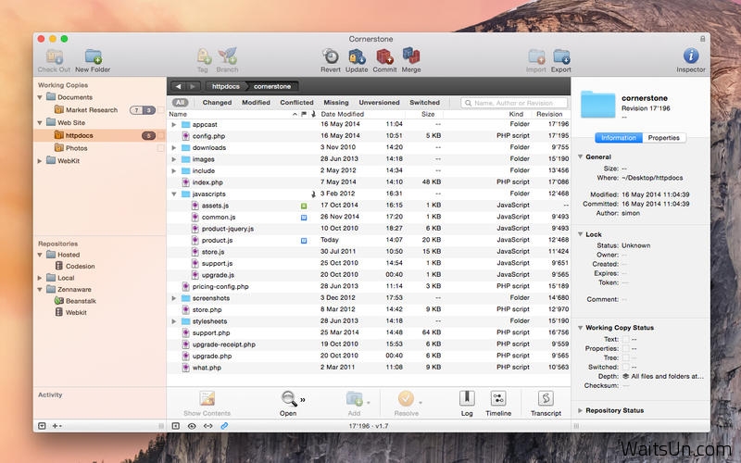Filter by Conflicted files
This screenshot has width=741, height=463.
pos(296,103)
